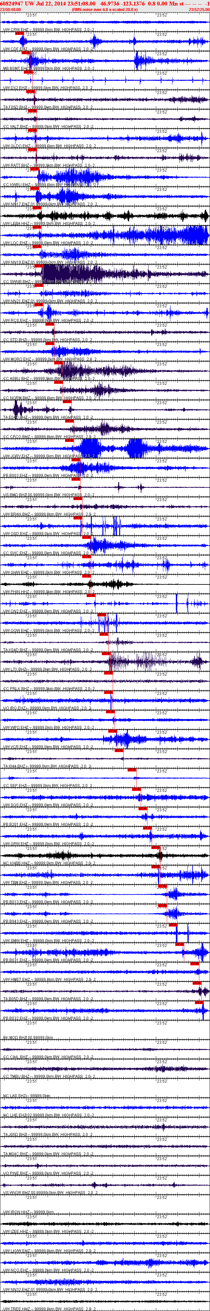The image size is (210, 1311).
Task: Select the UW SOS EHZ trace label
Action: 48,805
